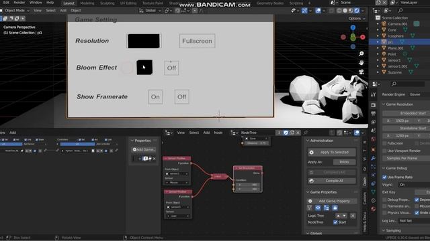Open the Options dropdown in the viewport
The image size is (430, 241).
(357, 19)
